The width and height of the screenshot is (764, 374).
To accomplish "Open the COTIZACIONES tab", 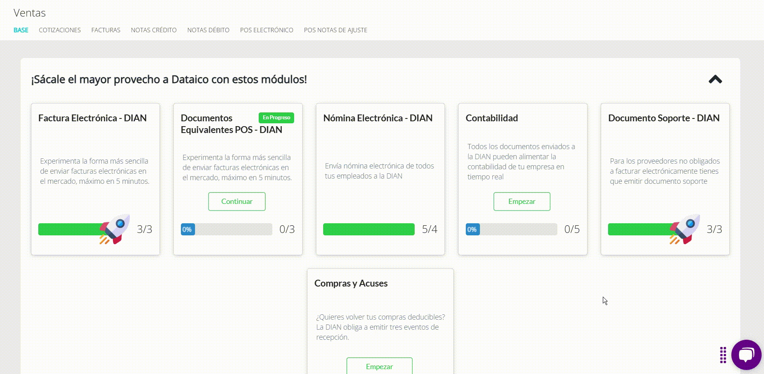I will (x=60, y=30).
